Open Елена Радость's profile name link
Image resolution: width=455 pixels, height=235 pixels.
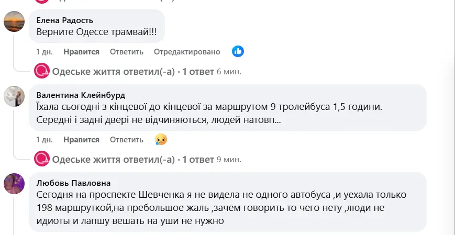pos(65,20)
